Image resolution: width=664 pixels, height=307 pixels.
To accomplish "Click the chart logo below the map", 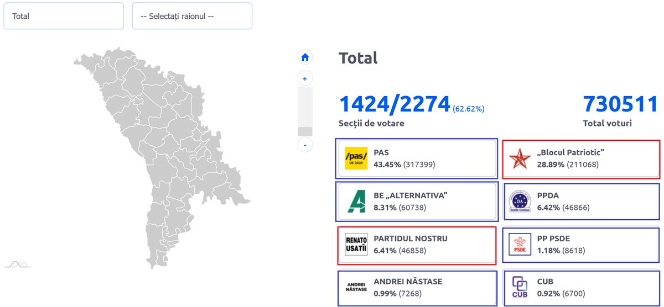I will 18,264.
